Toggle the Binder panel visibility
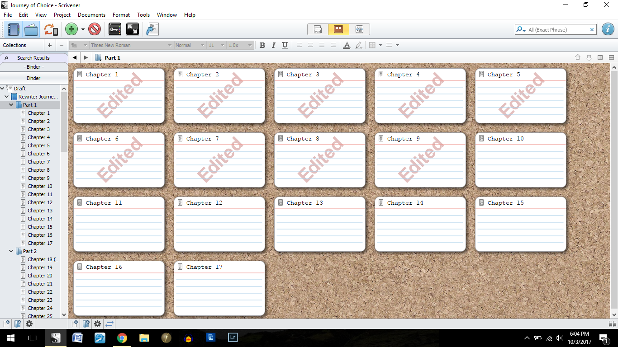 click(x=14, y=30)
